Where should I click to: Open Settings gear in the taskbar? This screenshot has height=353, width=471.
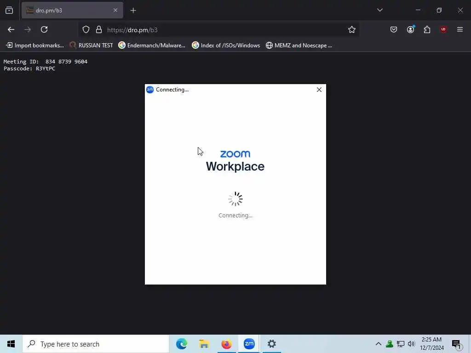point(271,344)
